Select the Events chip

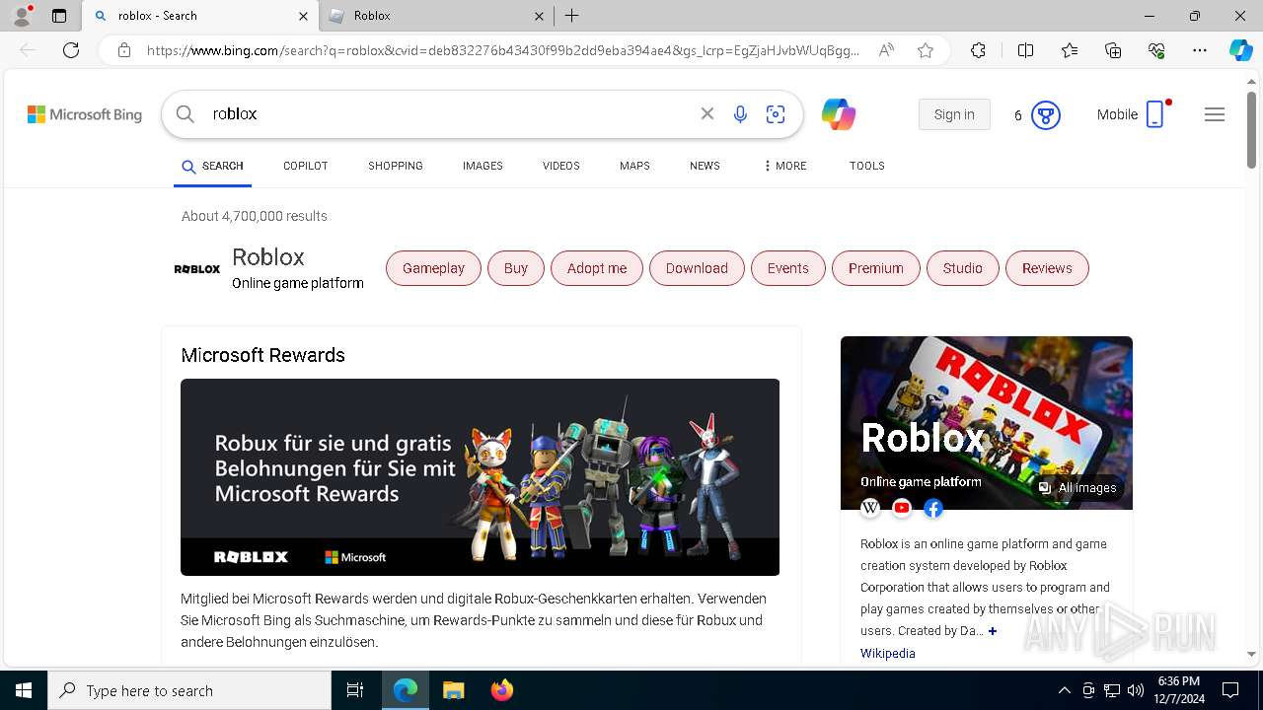pos(788,268)
